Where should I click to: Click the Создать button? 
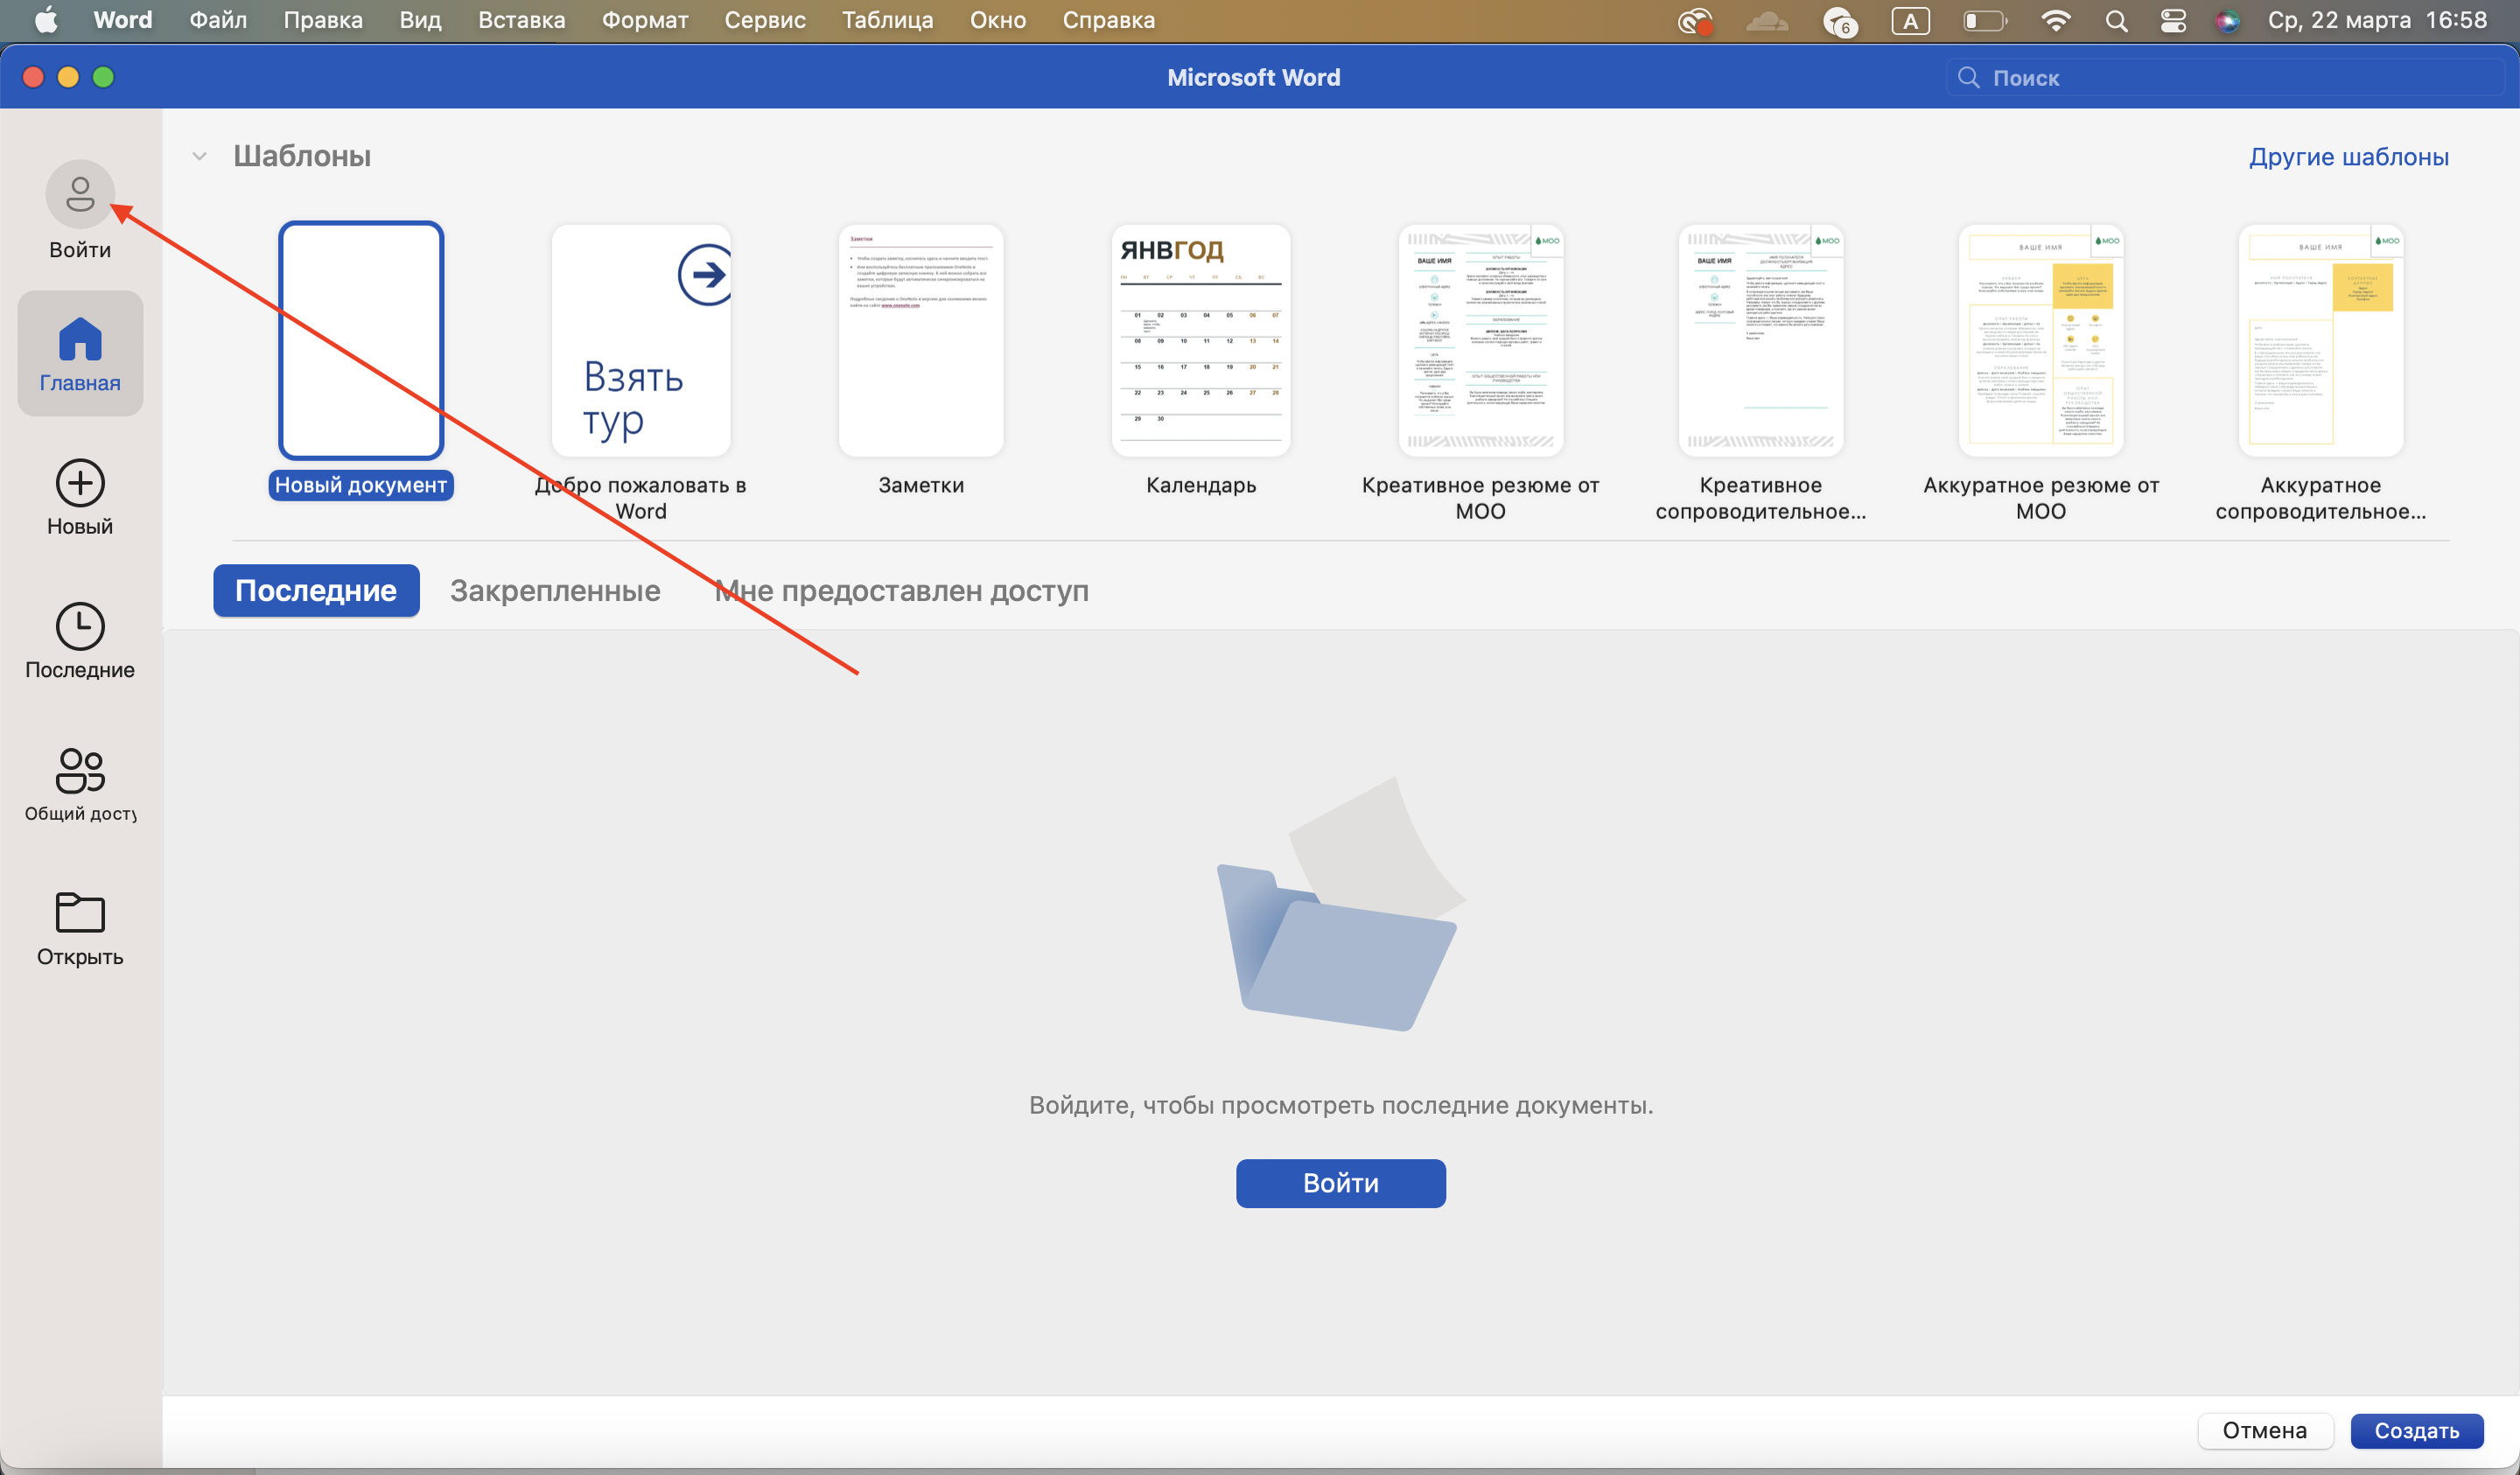(2416, 1431)
